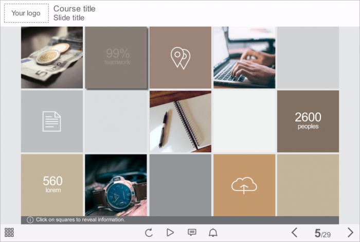Click the coins and banknote photo tile
Image resolution: width=360 pixels, height=242 pixels.
point(52,58)
